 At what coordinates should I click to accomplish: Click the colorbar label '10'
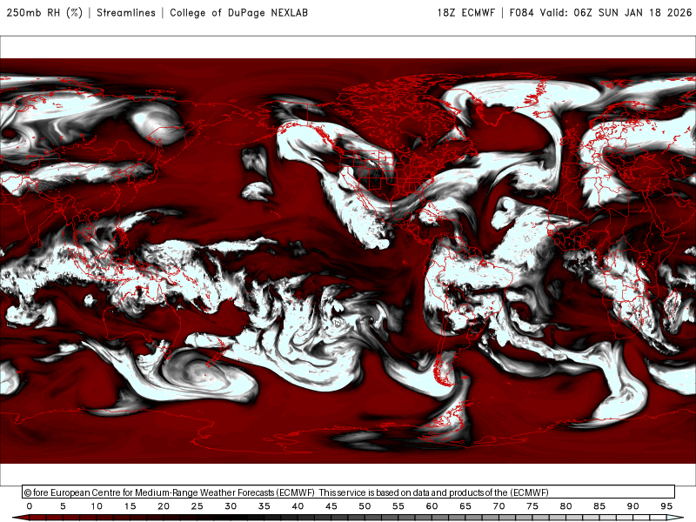pyautogui.click(x=97, y=506)
